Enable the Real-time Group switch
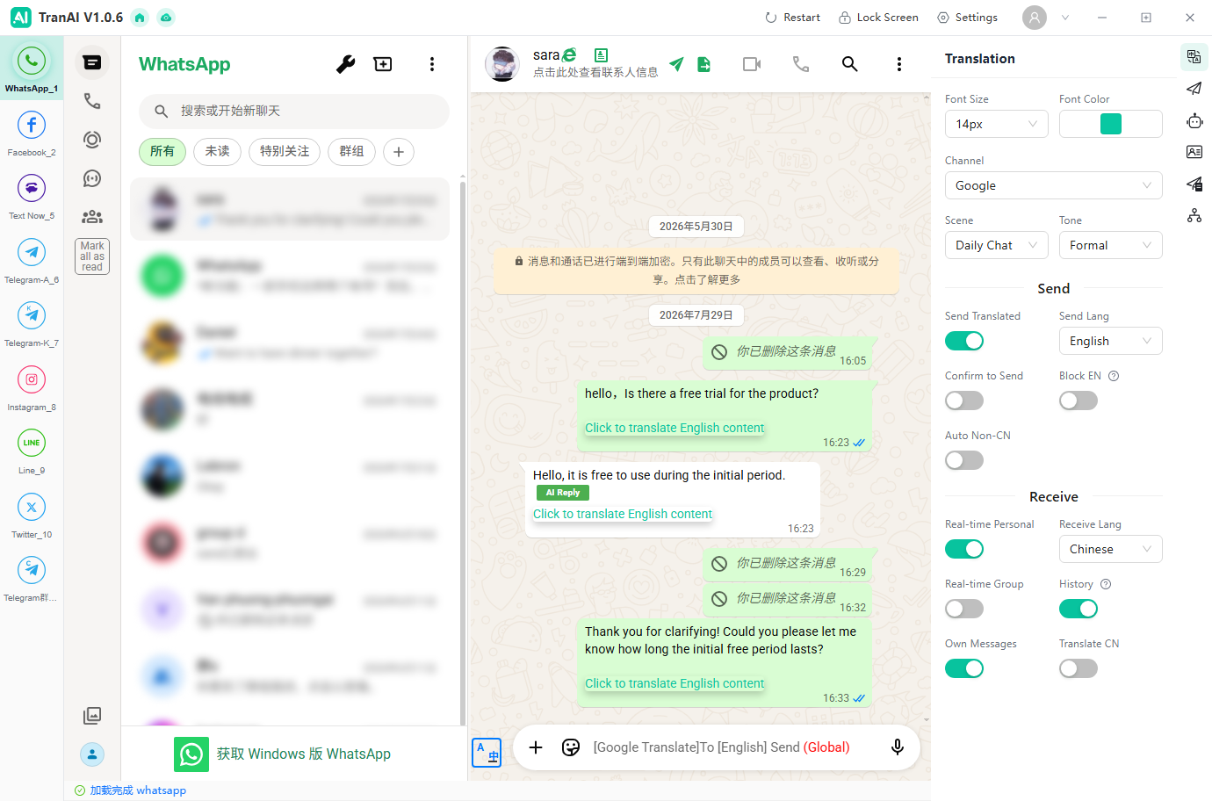Viewport: 1212px width, 801px height. pos(964,609)
